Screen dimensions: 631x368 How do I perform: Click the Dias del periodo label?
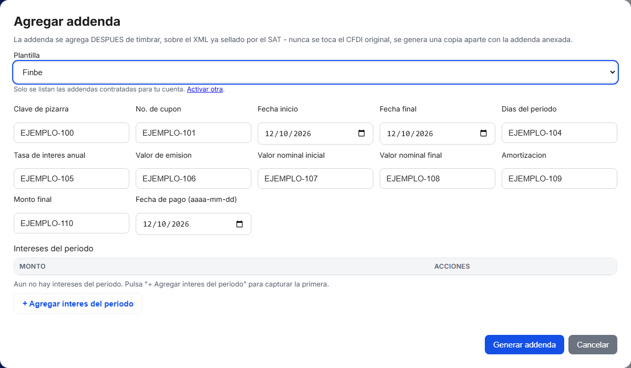tap(529, 109)
